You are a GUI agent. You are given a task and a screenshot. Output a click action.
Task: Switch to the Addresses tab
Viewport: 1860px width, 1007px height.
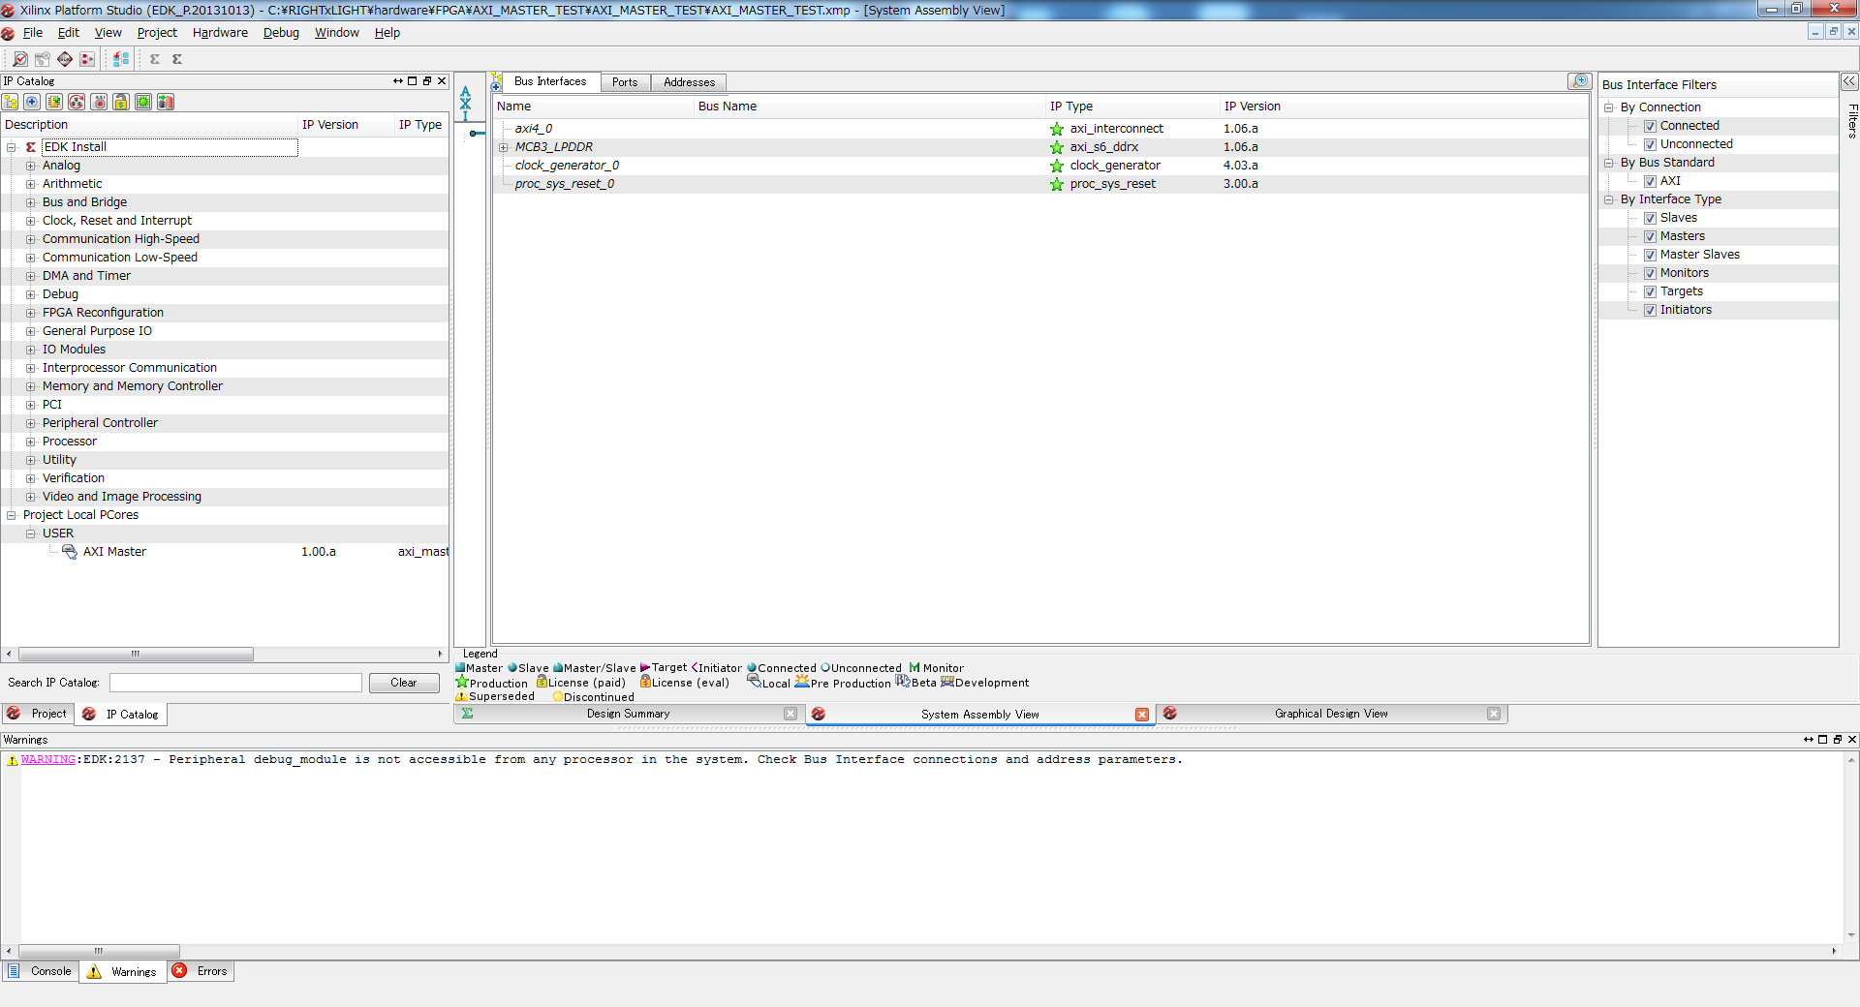[x=689, y=82]
